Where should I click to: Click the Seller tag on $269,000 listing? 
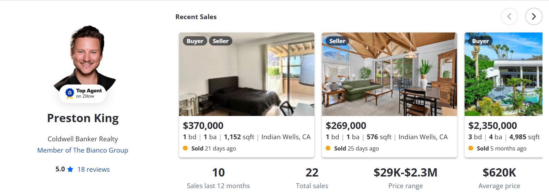coord(337,41)
